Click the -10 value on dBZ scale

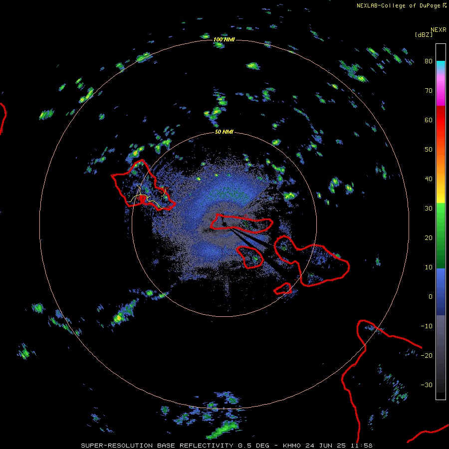[427, 326]
